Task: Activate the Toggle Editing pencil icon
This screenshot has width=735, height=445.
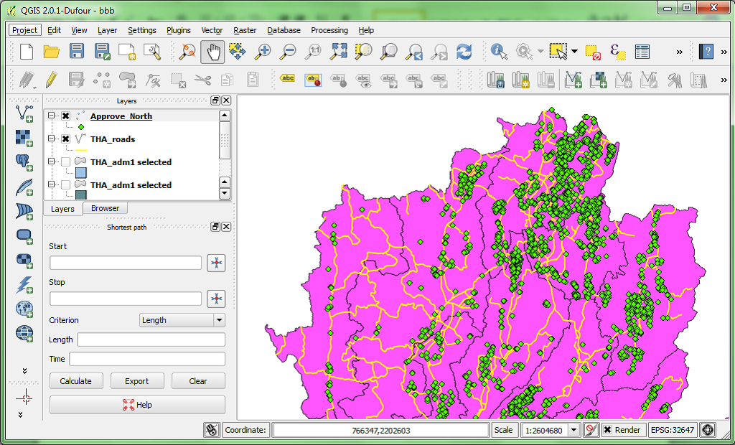Action: point(50,80)
